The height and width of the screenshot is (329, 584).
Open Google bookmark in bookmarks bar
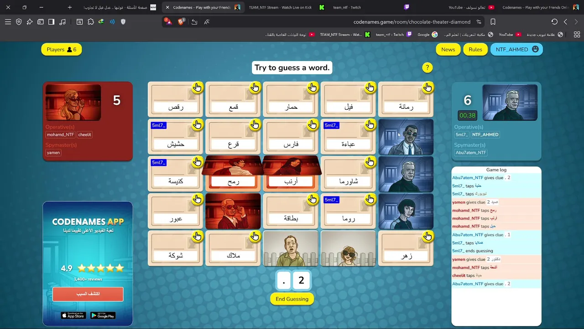point(427,34)
